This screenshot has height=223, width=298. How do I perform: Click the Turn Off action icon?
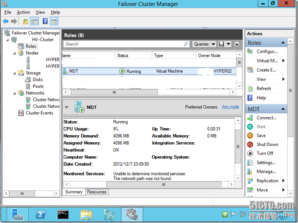(250, 153)
